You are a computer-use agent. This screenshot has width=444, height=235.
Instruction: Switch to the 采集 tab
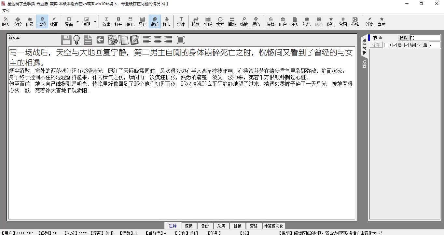(x=221, y=226)
